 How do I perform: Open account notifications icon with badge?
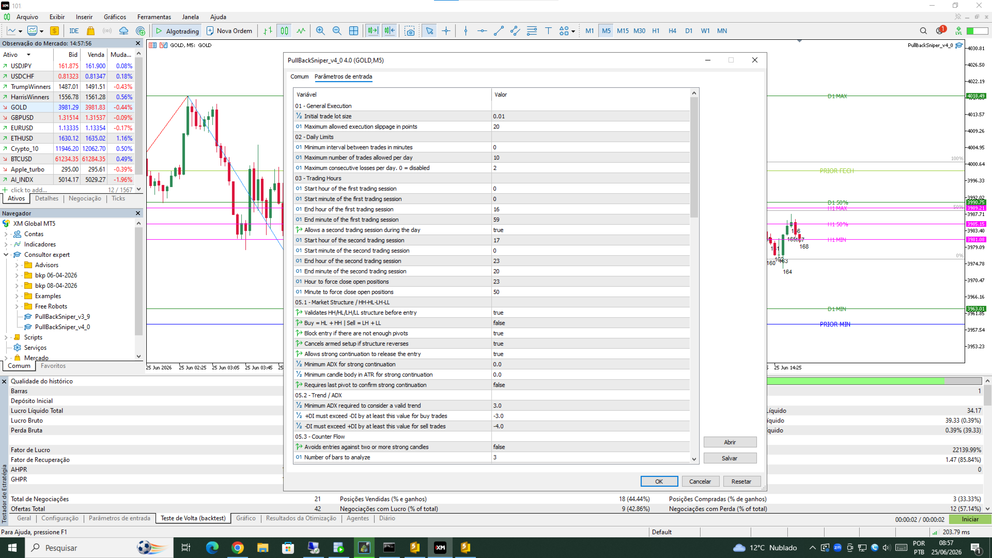(940, 30)
